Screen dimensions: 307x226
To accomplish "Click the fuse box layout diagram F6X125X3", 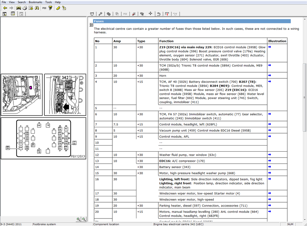I will pyautogui.click(x=43, y=138).
